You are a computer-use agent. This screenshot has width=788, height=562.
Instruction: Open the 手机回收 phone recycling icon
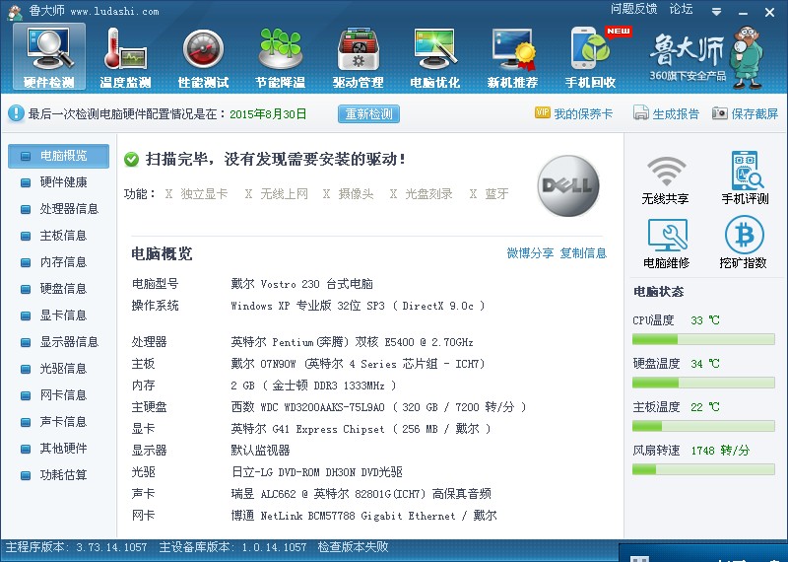(x=590, y=56)
